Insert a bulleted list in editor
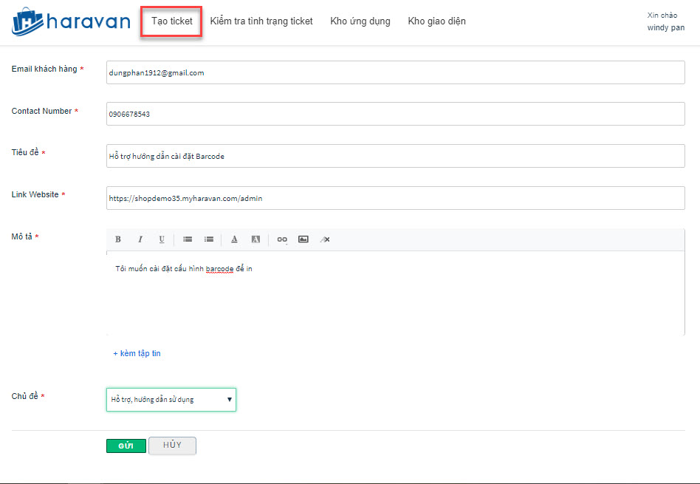The image size is (700, 484). click(188, 239)
